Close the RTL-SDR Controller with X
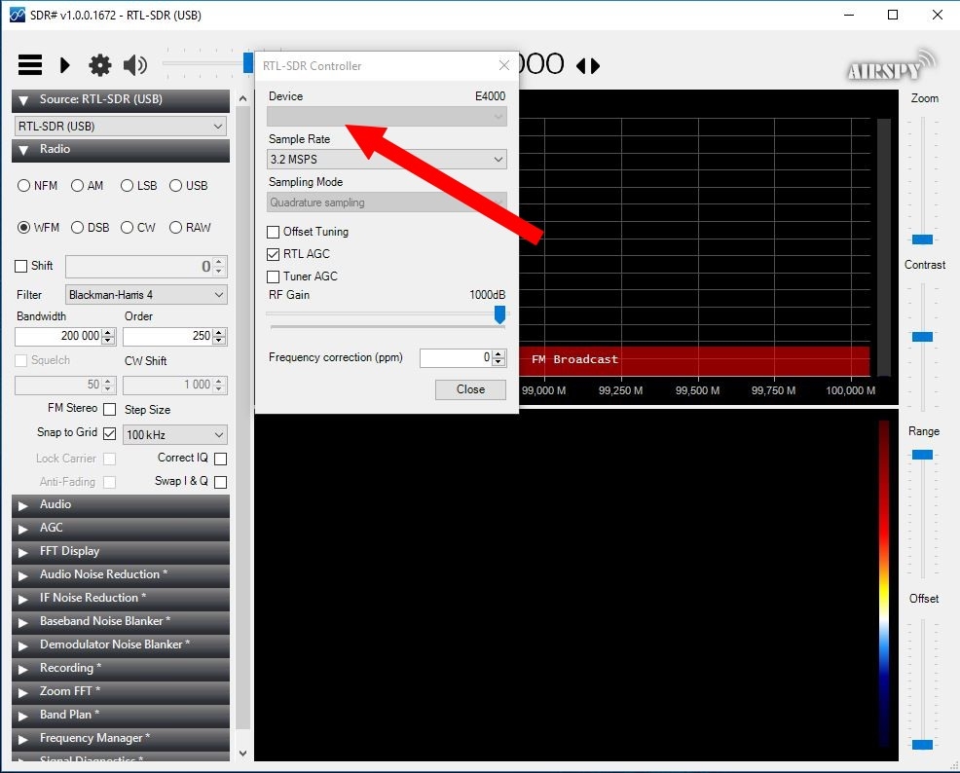The image size is (960, 773). click(504, 65)
